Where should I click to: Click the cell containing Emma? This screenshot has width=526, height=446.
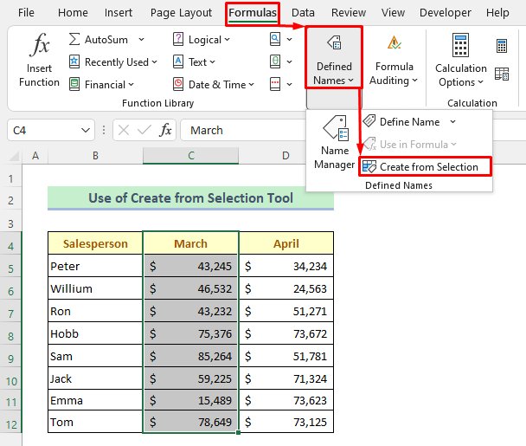(95, 400)
